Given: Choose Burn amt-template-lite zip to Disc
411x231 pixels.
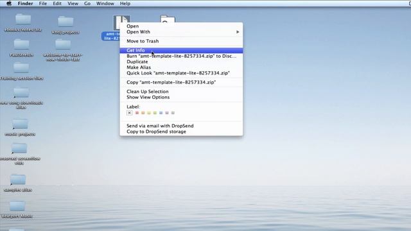Looking at the screenshot, I should click(x=181, y=56).
